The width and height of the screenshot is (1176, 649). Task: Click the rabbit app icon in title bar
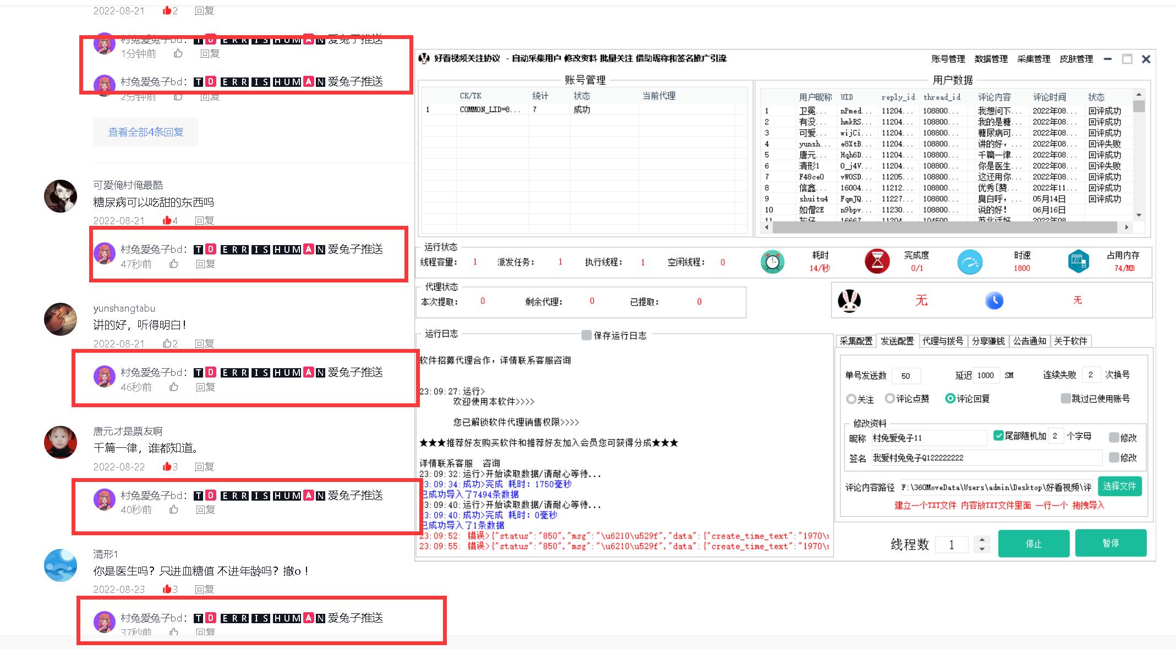(424, 58)
